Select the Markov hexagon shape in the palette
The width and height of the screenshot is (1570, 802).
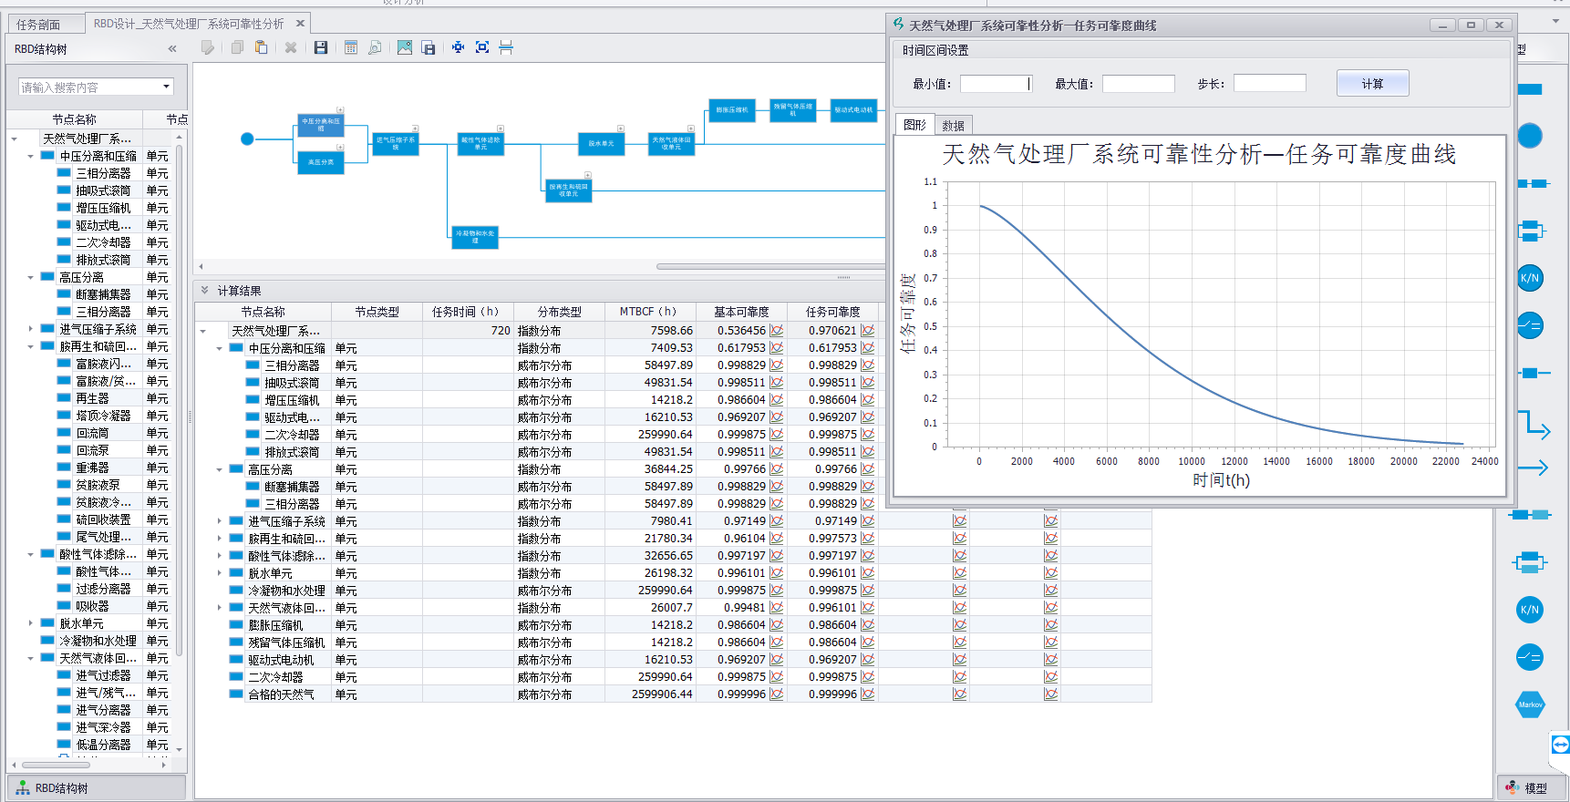pyautogui.click(x=1530, y=704)
